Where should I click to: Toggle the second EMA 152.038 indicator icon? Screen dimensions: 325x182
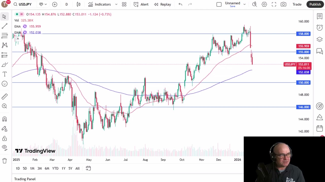point(25,32)
